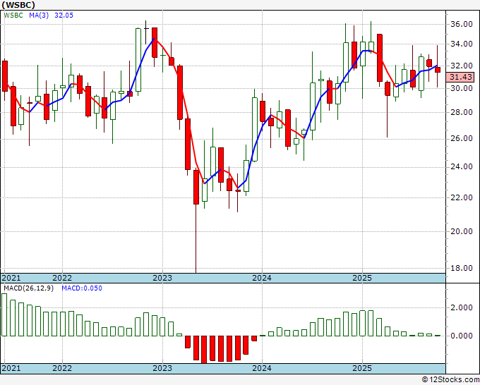Click the current price tag 31.43
The height and width of the screenshot is (385, 480).
coord(460,77)
